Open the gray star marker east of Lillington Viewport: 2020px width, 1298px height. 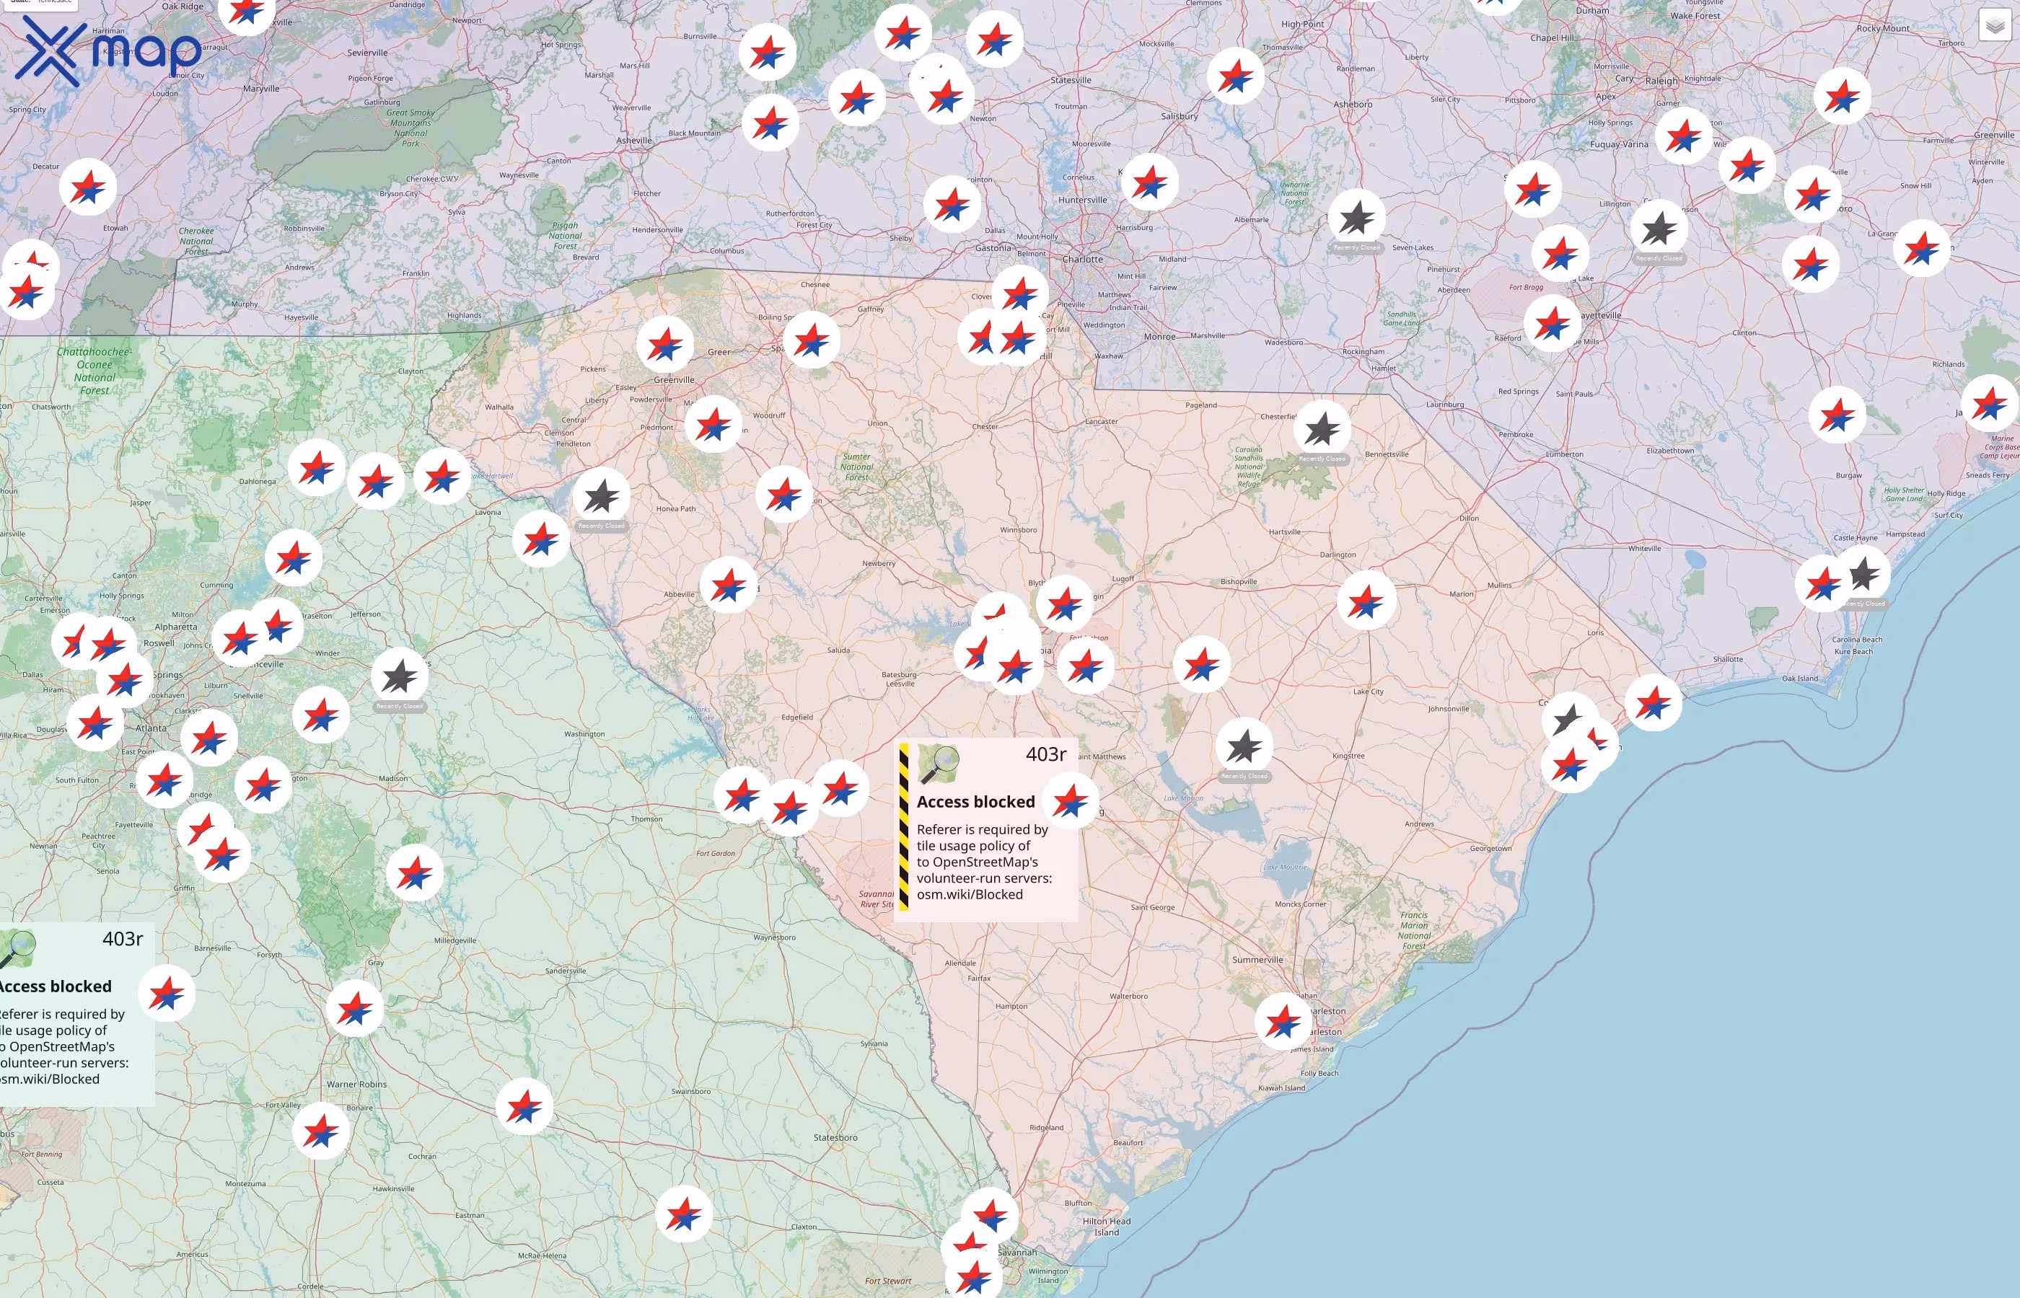pyautogui.click(x=1659, y=229)
